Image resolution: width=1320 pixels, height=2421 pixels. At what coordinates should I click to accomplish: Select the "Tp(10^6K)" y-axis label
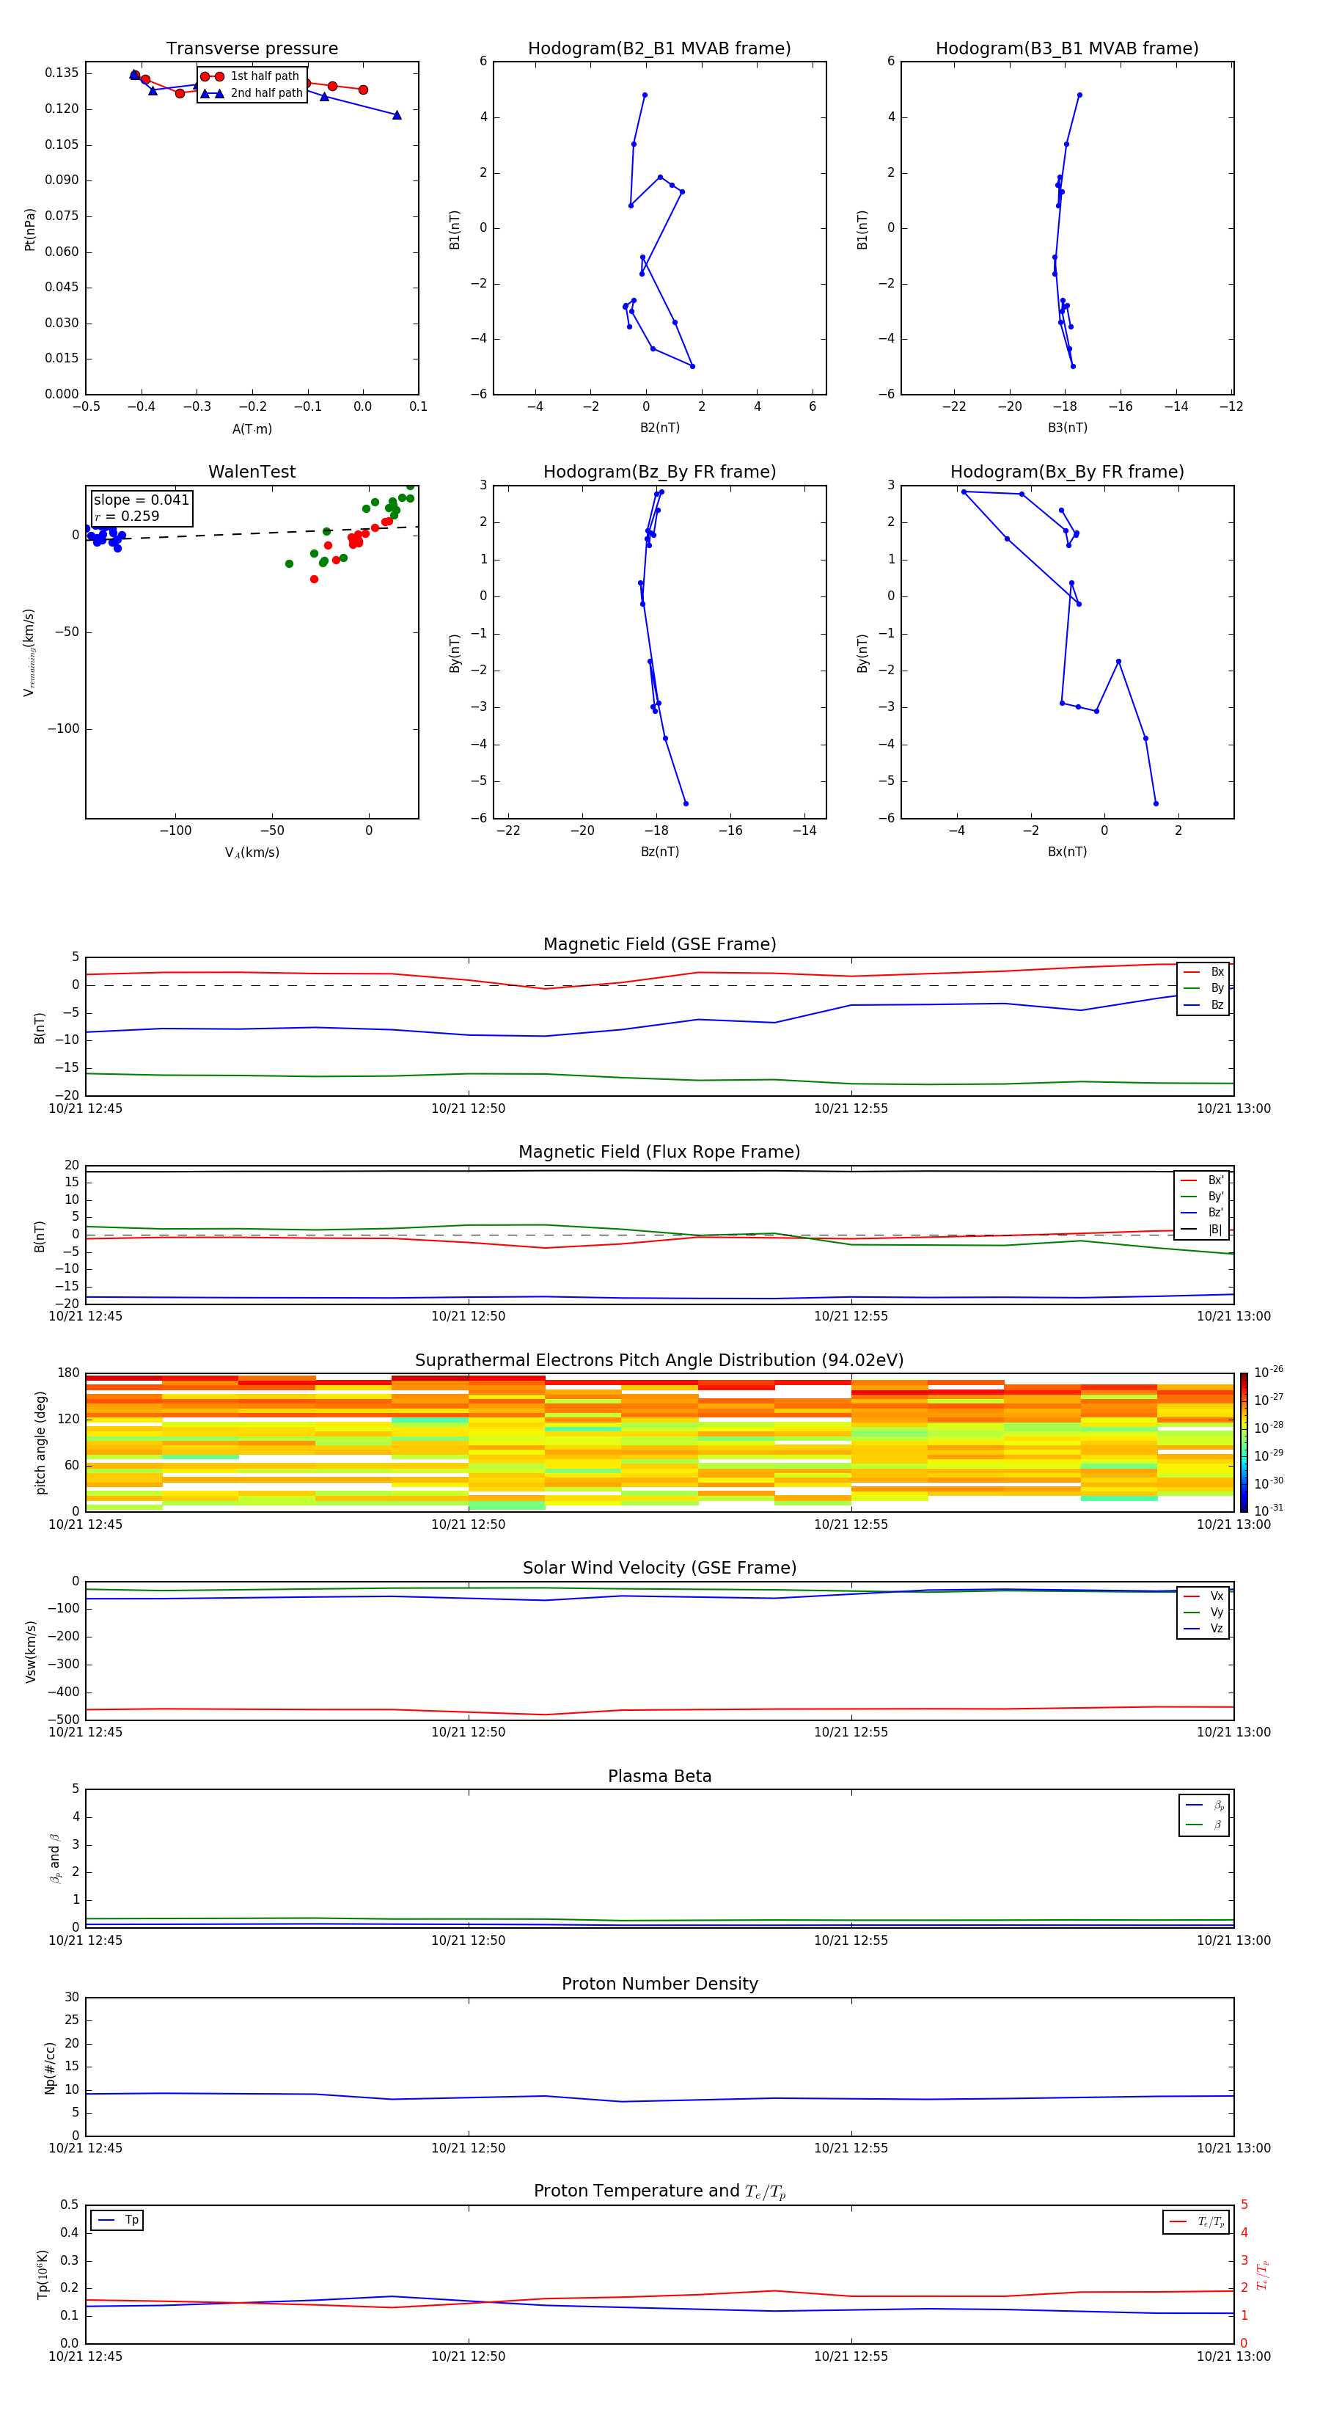pyautogui.click(x=43, y=2274)
